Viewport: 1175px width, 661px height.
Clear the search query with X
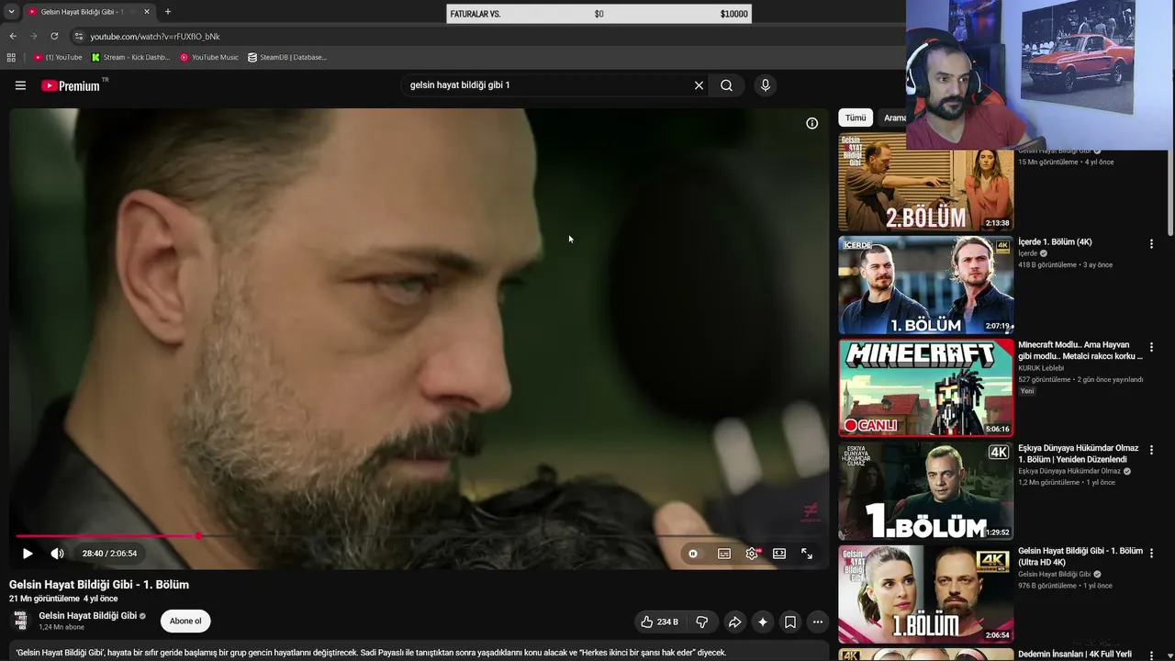699,85
